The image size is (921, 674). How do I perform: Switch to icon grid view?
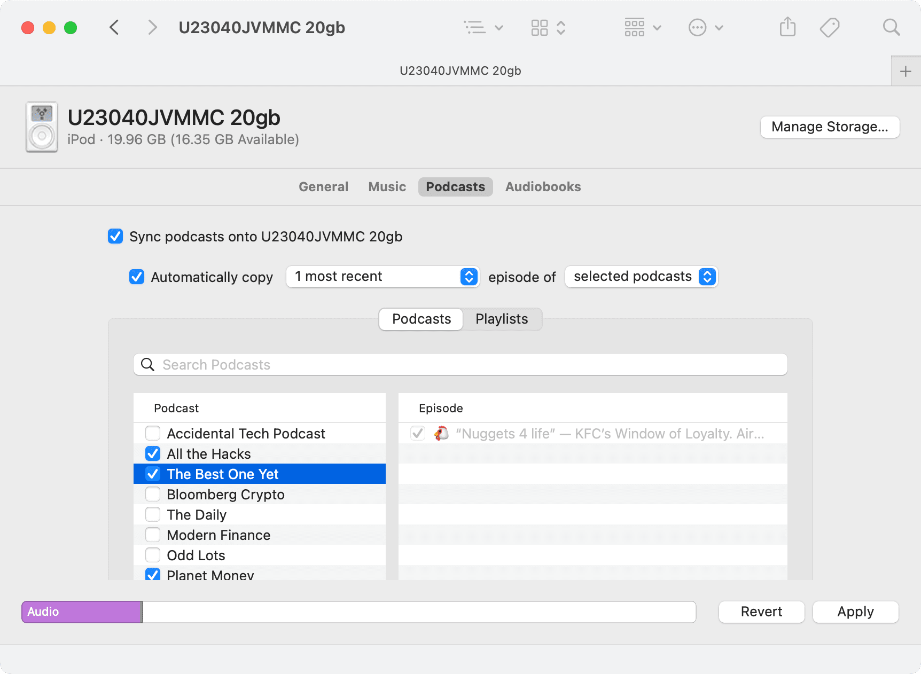pos(540,27)
